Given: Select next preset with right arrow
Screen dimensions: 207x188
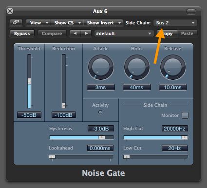Looking at the screenshot, I should click(x=86, y=34).
